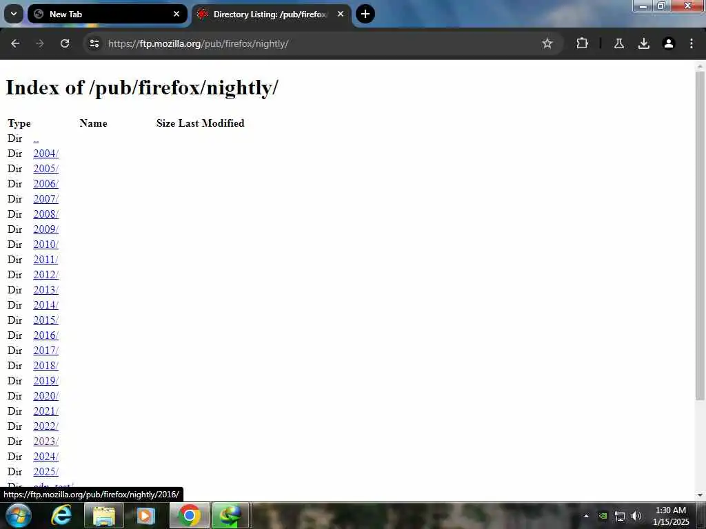Open Windows Explorer from taskbar
Viewport: 706px width, 529px height.
(x=104, y=515)
